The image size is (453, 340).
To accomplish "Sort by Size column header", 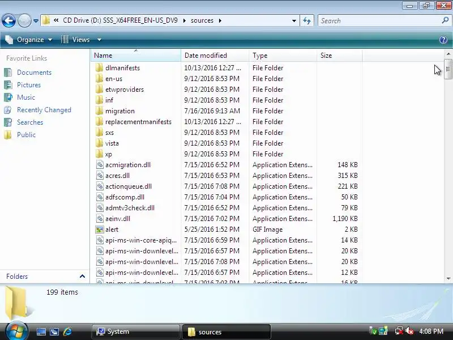I will pos(339,55).
